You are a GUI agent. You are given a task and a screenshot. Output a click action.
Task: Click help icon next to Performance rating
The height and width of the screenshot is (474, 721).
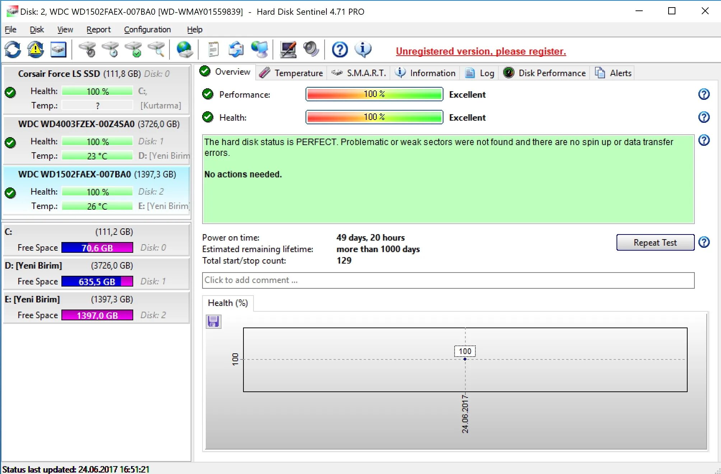click(704, 94)
